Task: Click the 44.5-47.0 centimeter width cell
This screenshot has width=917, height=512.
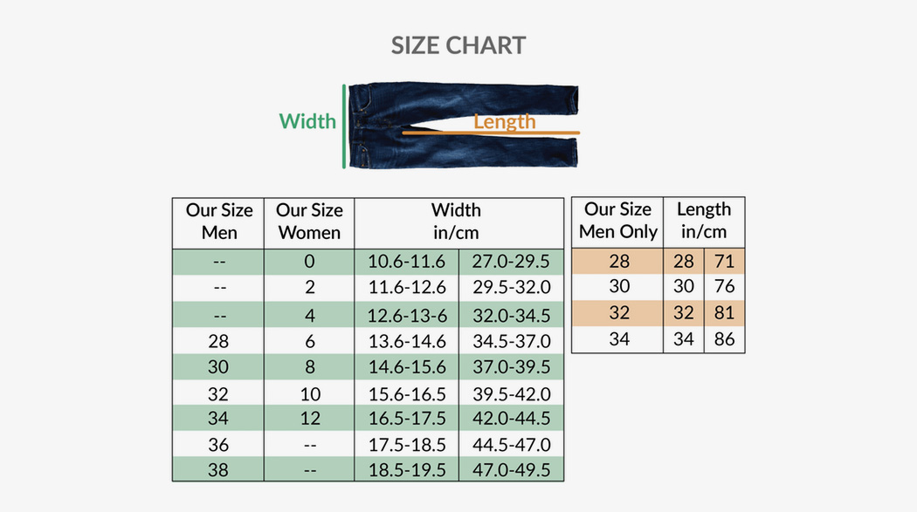Action: coord(512,445)
